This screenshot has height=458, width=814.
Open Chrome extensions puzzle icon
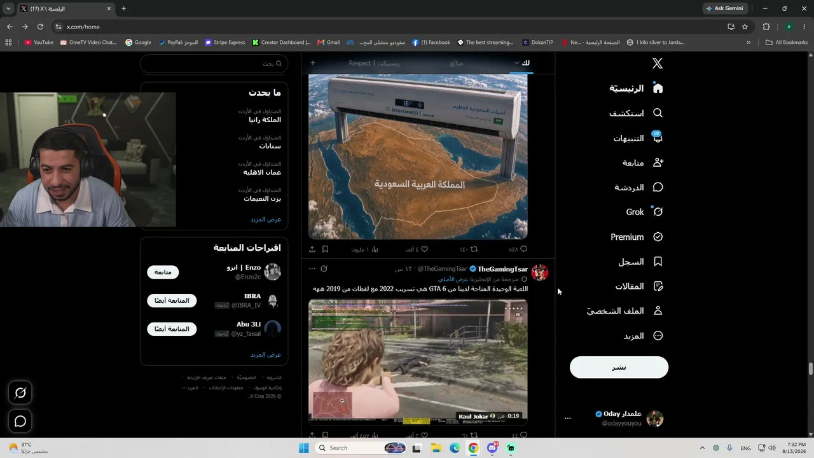point(766,27)
